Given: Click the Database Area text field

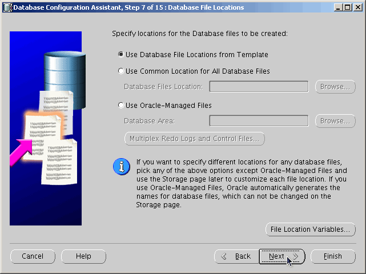Looking at the screenshot, I should [x=259, y=121].
